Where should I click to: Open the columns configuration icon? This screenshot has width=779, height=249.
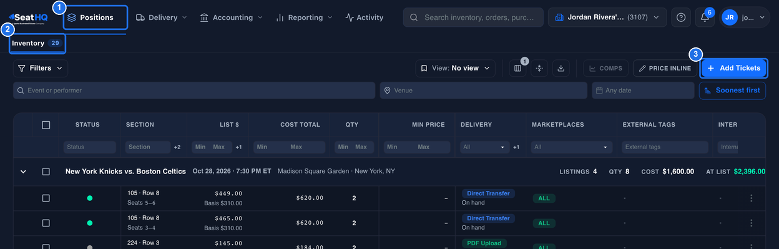click(517, 68)
